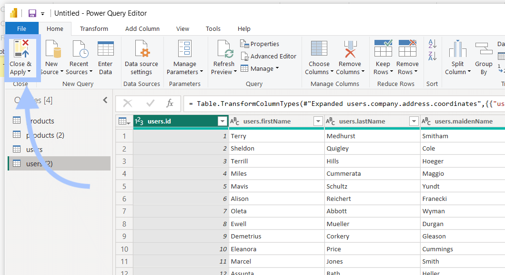Open Query Properties
The width and height of the screenshot is (505, 275).
tap(260, 44)
